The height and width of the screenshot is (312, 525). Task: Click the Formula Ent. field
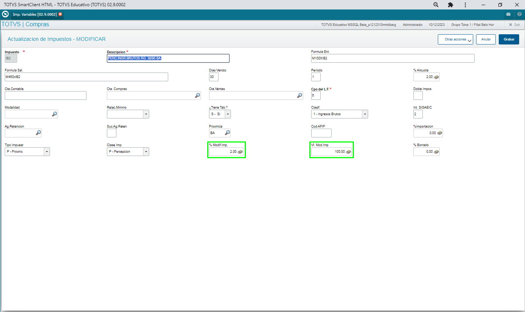[x=393, y=58]
